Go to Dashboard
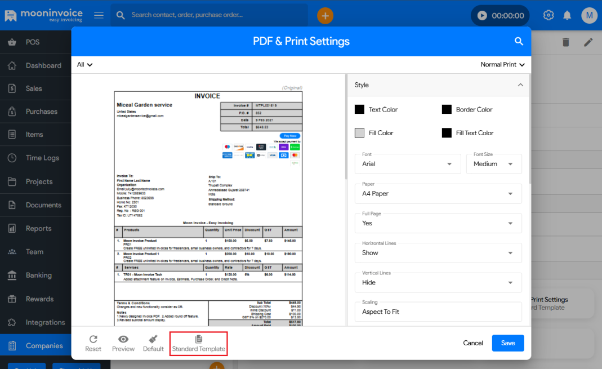 (35, 66)
